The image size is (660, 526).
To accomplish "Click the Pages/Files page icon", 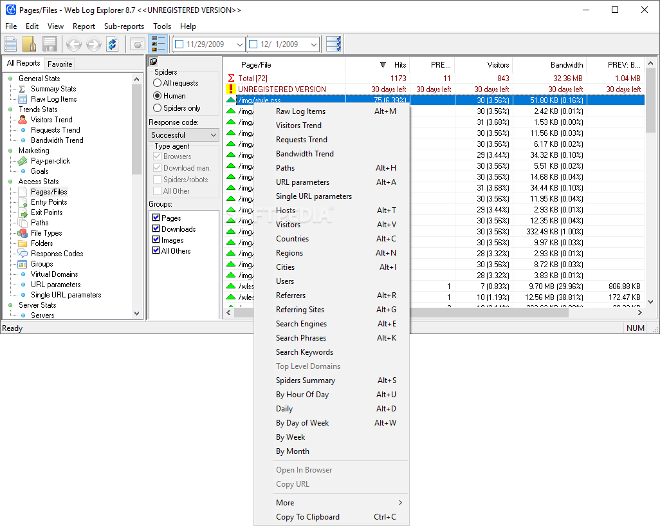I will pyautogui.click(x=23, y=192).
